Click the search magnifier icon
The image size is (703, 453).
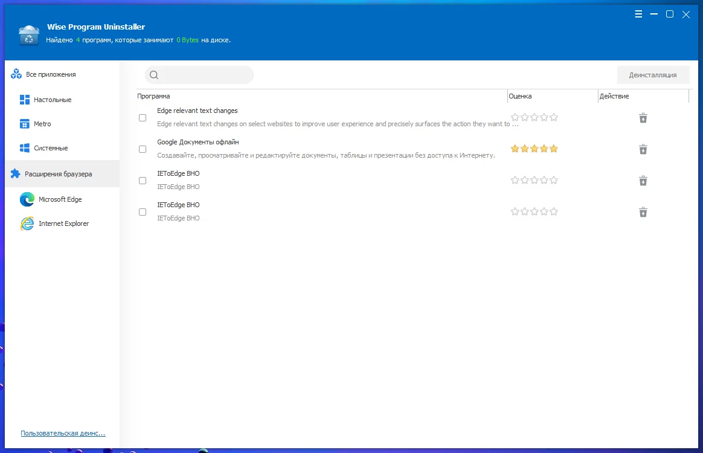click(x=154, y=75)
